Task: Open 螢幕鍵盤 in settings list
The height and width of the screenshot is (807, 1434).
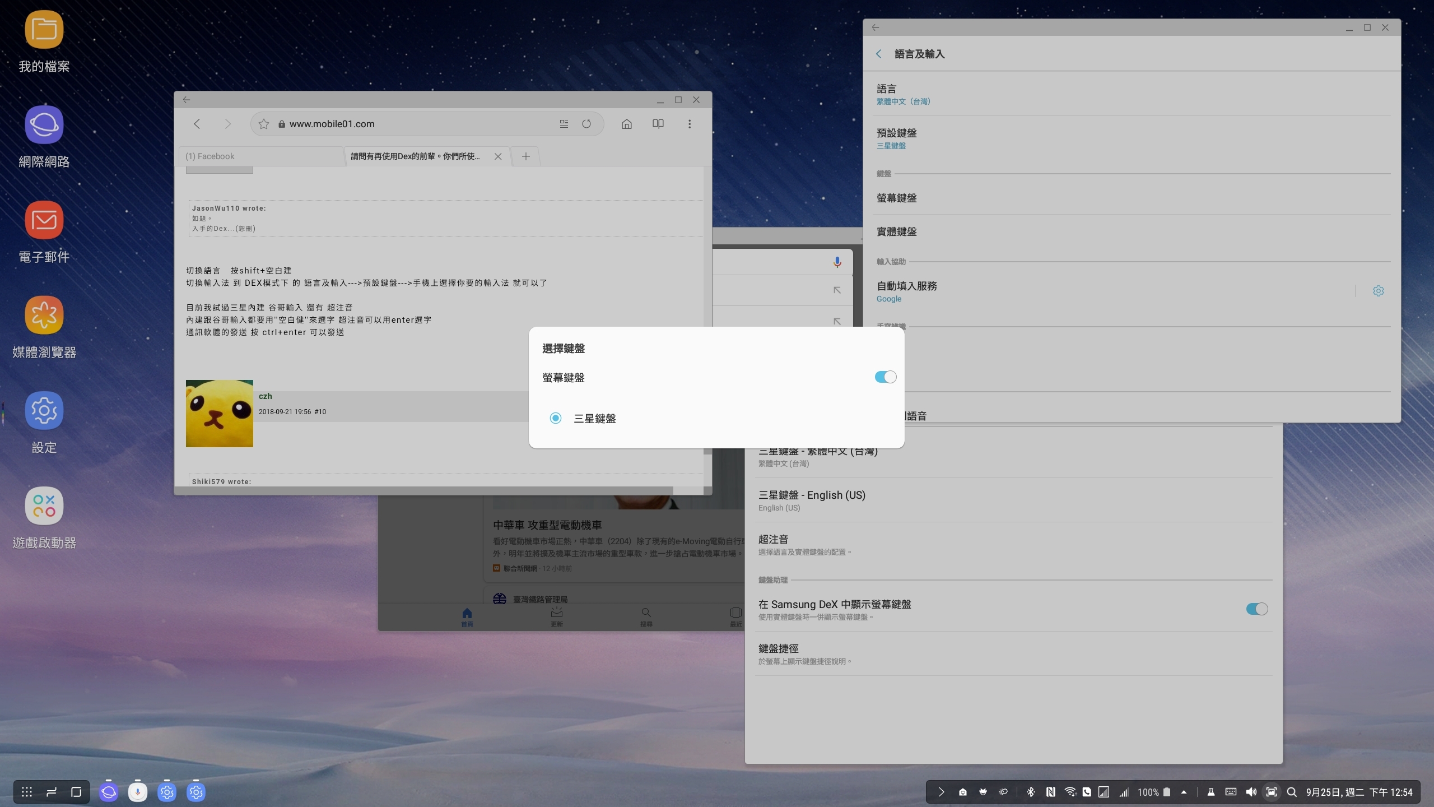Action: pos(1133,198)
